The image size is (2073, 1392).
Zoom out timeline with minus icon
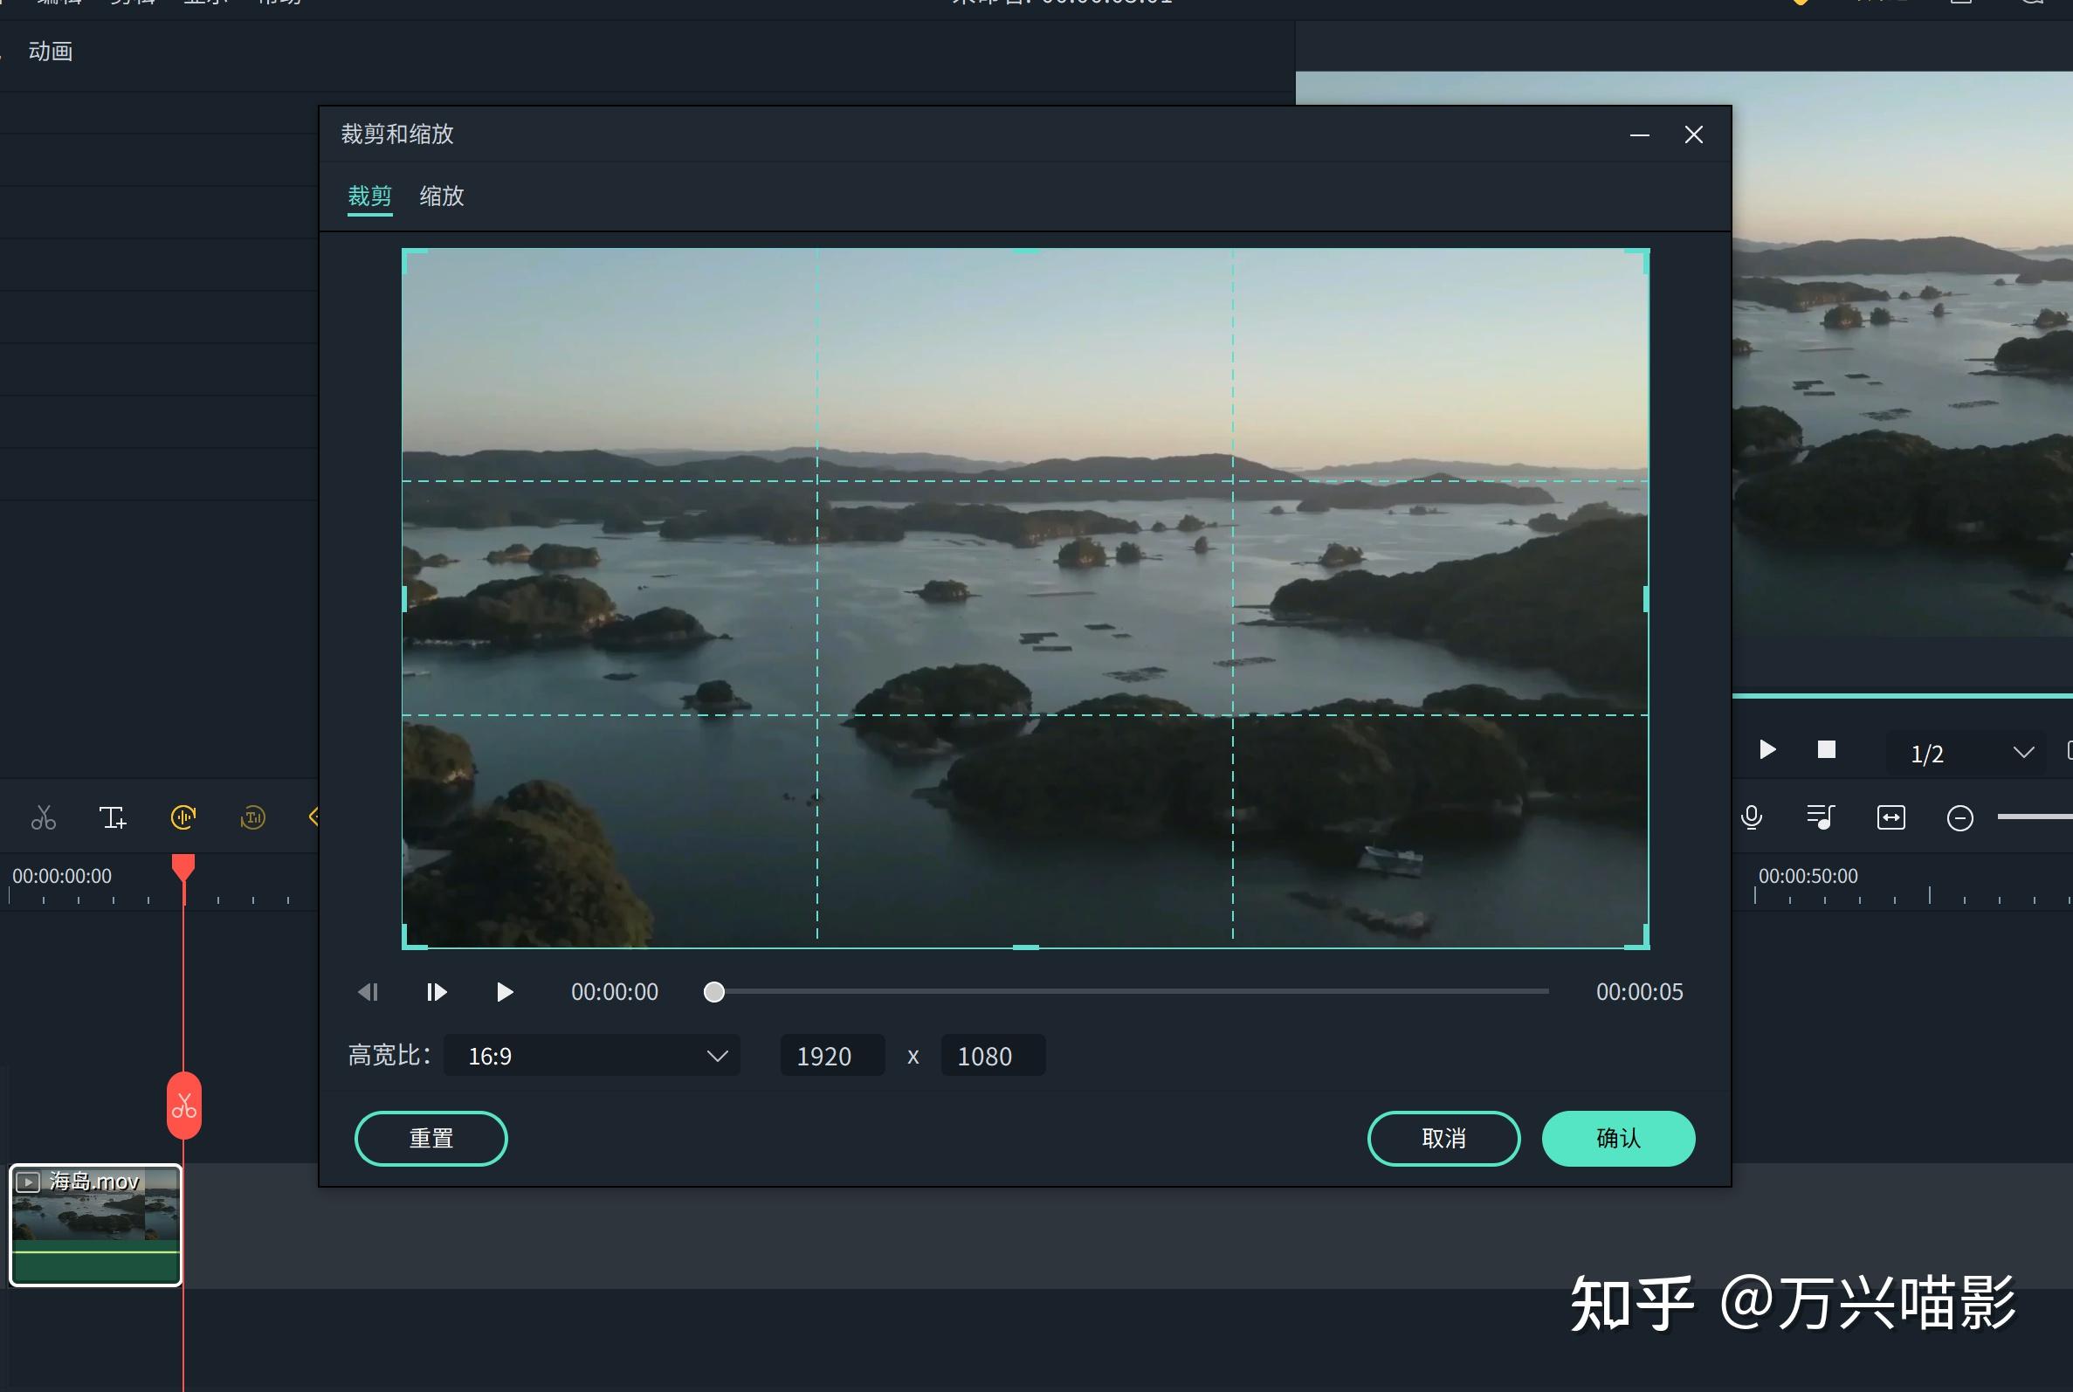[1959, 817]
